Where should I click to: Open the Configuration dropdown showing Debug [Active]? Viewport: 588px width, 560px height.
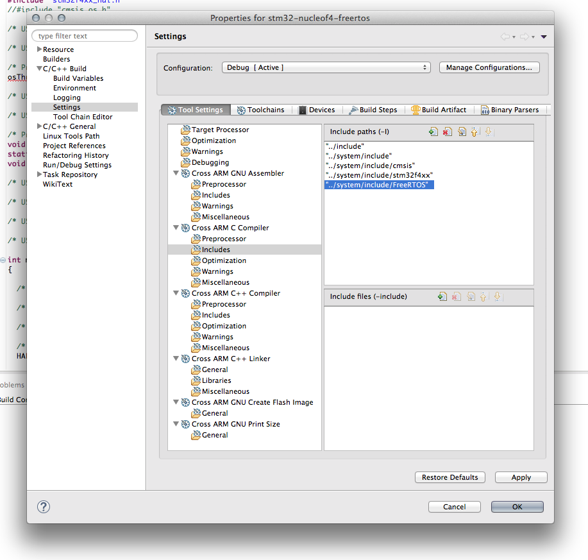point(326,67)
